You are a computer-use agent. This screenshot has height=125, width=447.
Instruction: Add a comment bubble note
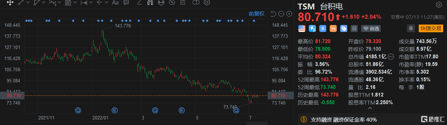[126, 3]
